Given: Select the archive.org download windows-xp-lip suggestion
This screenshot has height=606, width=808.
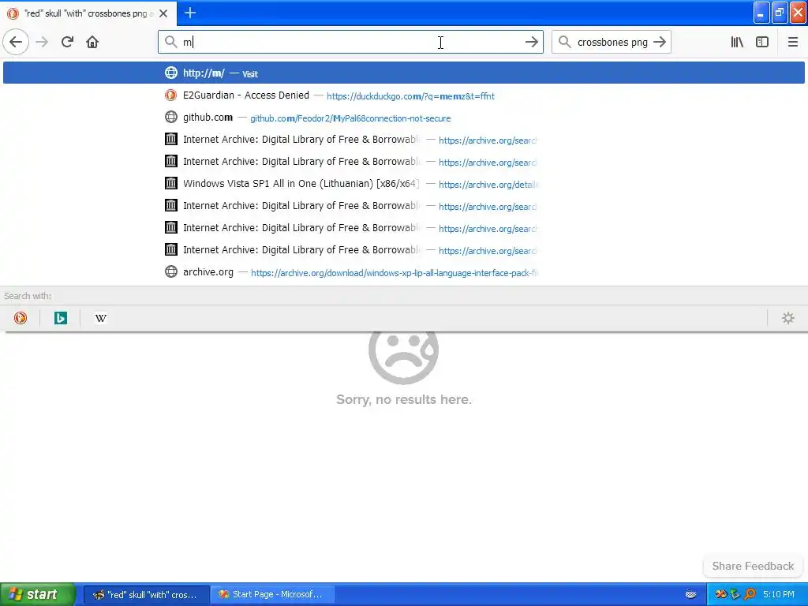Looking at the screenshot, I should pyautogui.click(x=403, y=272).
